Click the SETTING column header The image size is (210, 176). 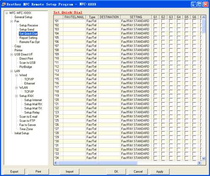(136, 17)
